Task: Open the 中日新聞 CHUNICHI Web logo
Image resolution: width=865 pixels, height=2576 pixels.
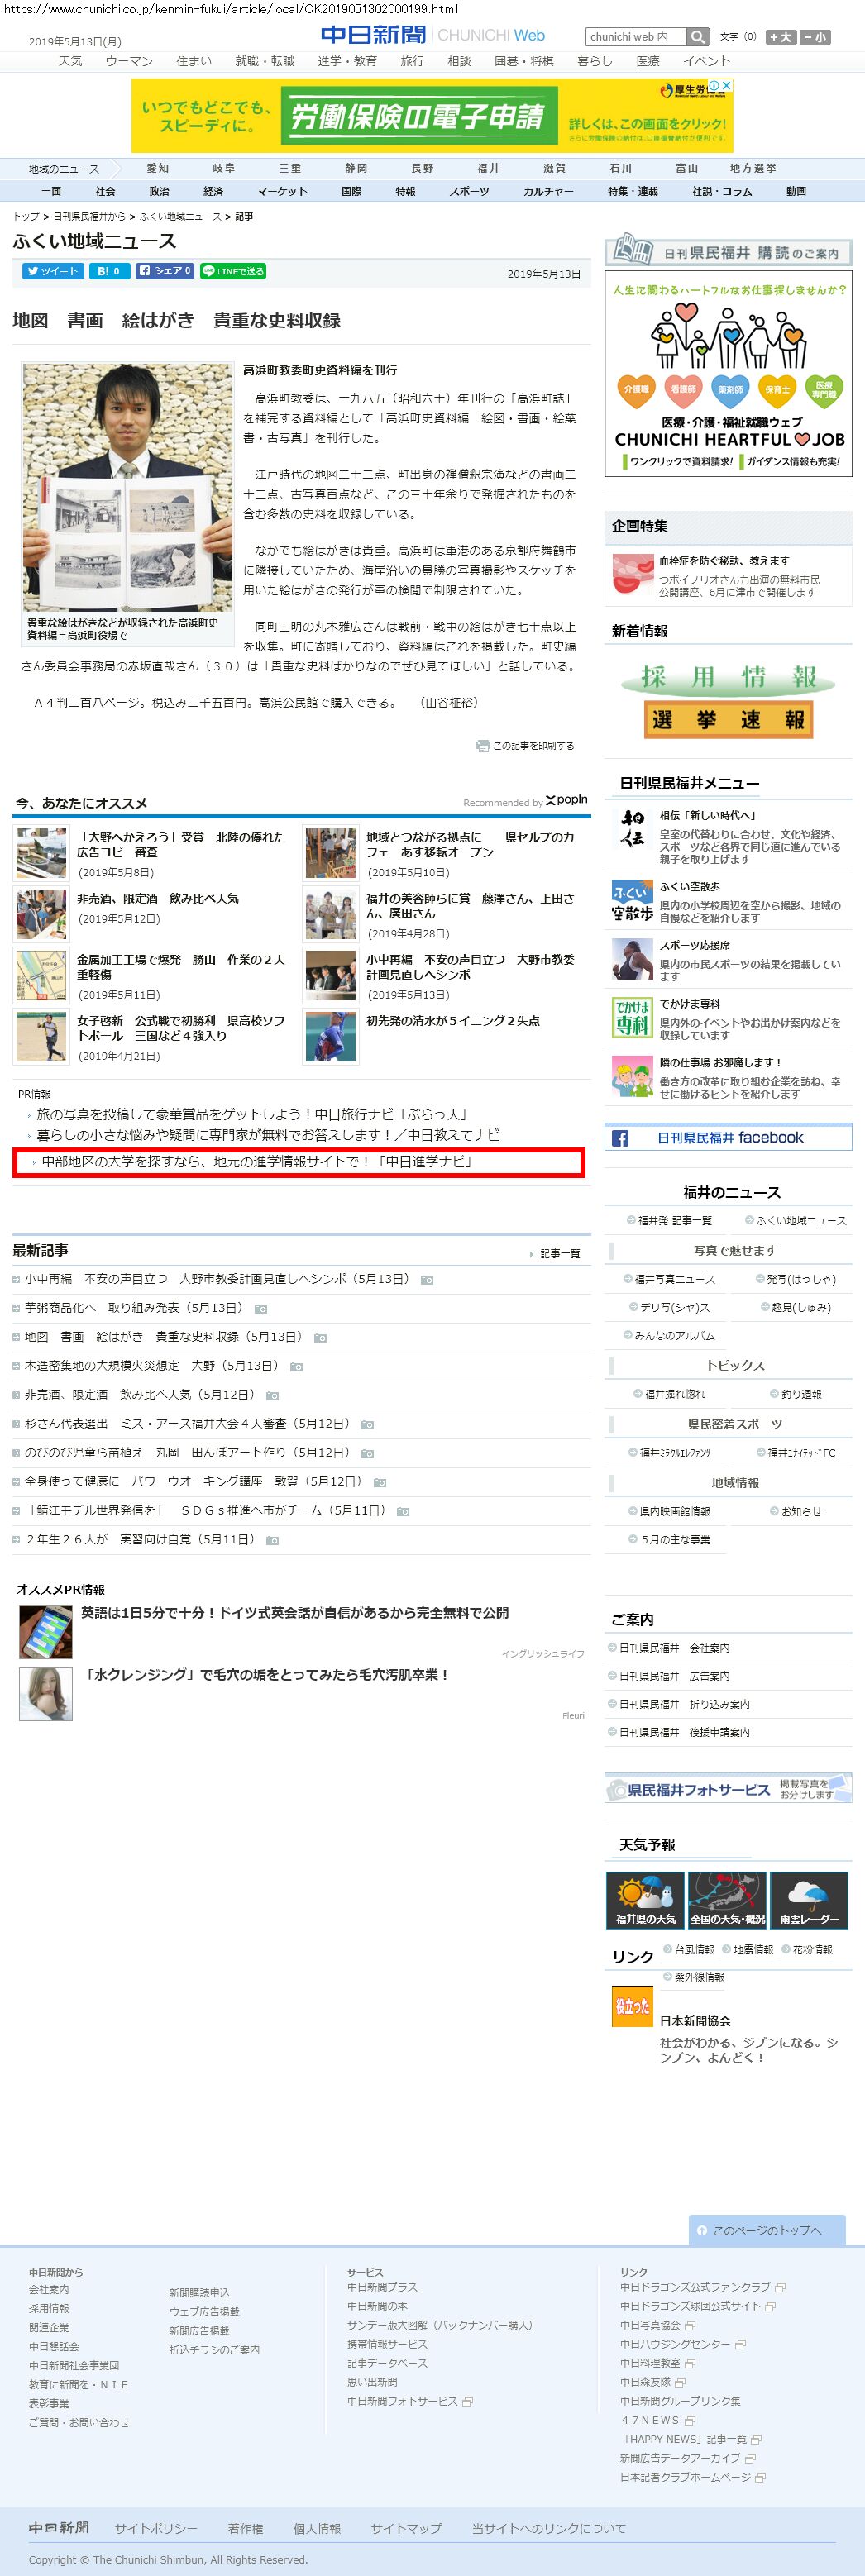Action: pyautogui.click(x=433, y=35)
